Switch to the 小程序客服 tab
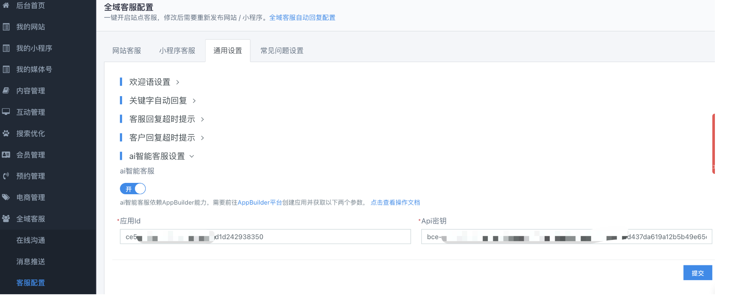Viewport: 729px width, 297px height. (177, 51)
